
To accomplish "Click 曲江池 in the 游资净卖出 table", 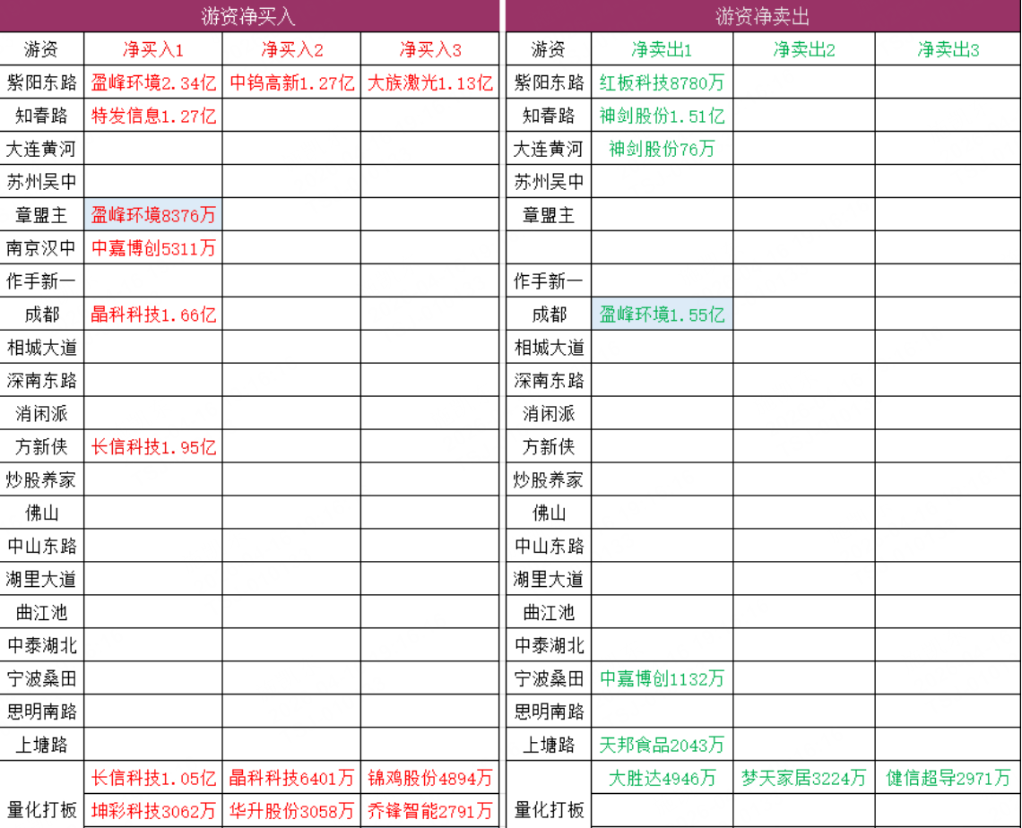I will 549,612.
